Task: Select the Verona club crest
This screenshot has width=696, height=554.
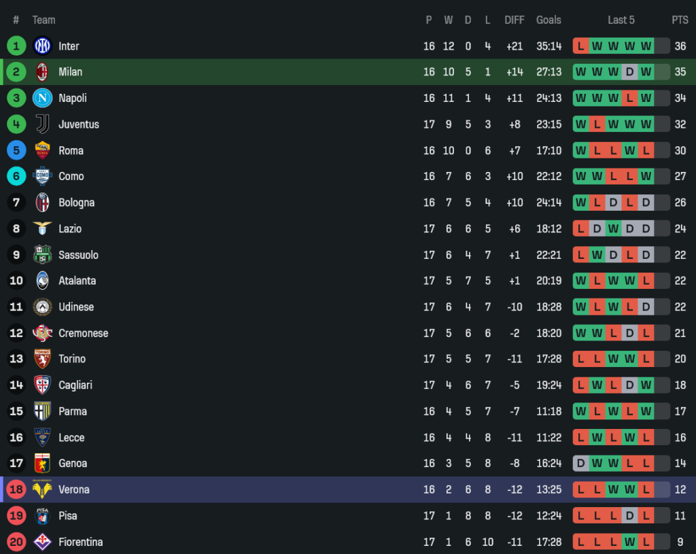Action: point(42,489)
